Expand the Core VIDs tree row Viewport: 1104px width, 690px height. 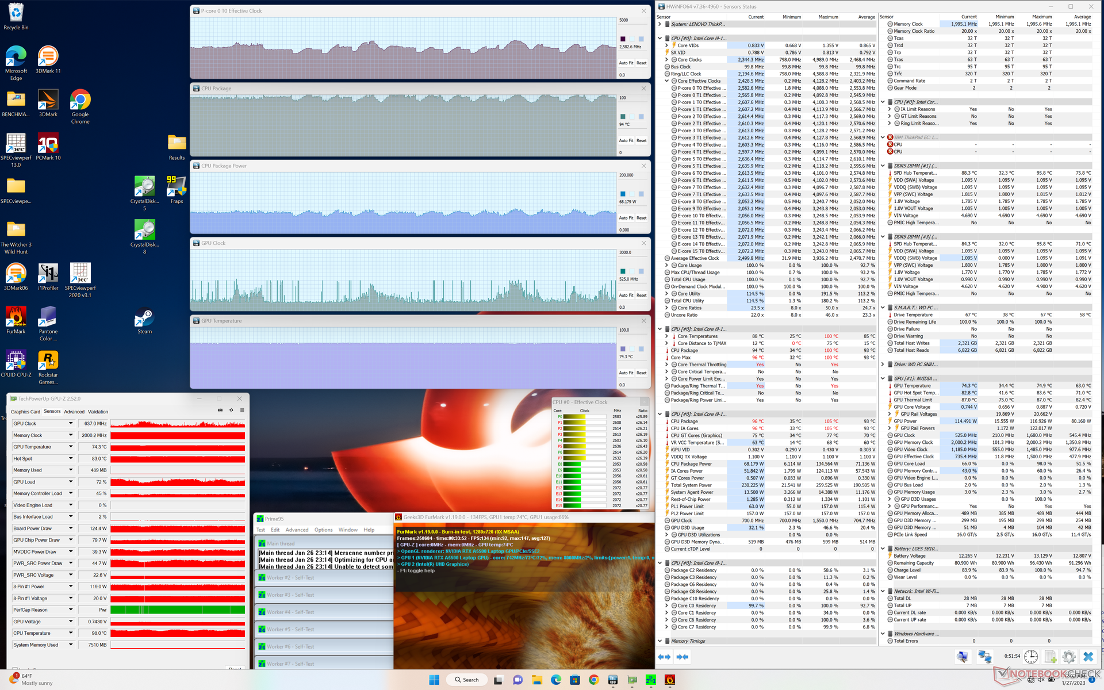pyautogui.click(x=667, y=45)
